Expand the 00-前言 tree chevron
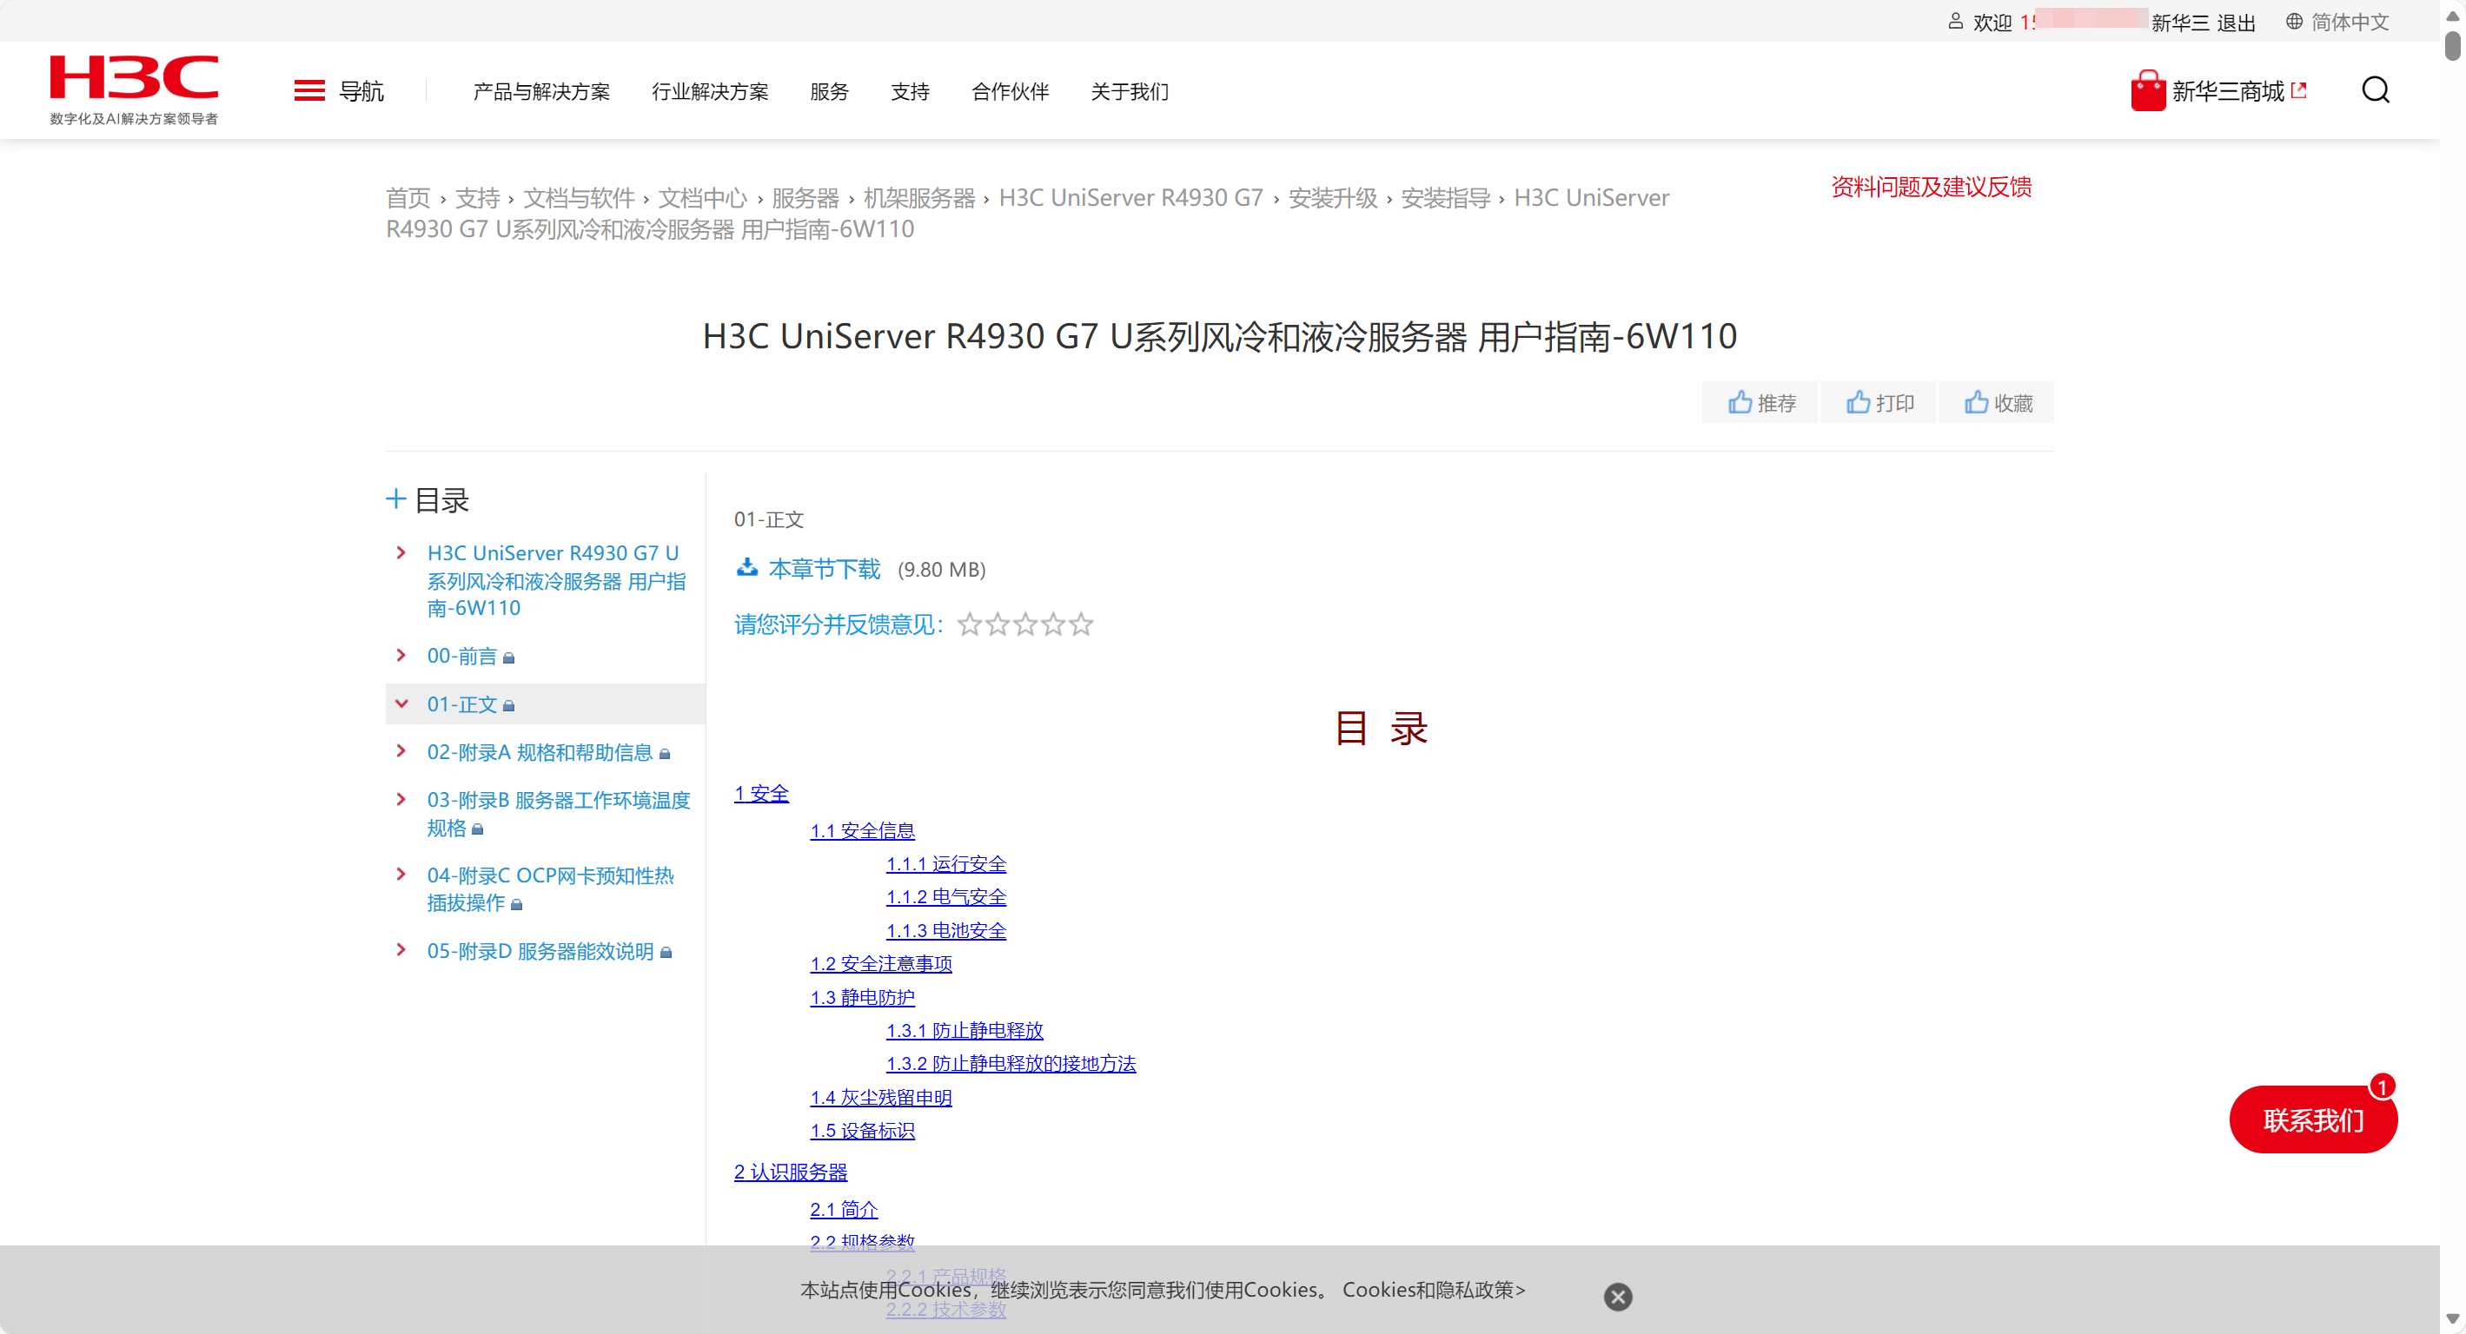Image resolution: width=2466 pixels, height=1334 pixels. coord(401,656)
